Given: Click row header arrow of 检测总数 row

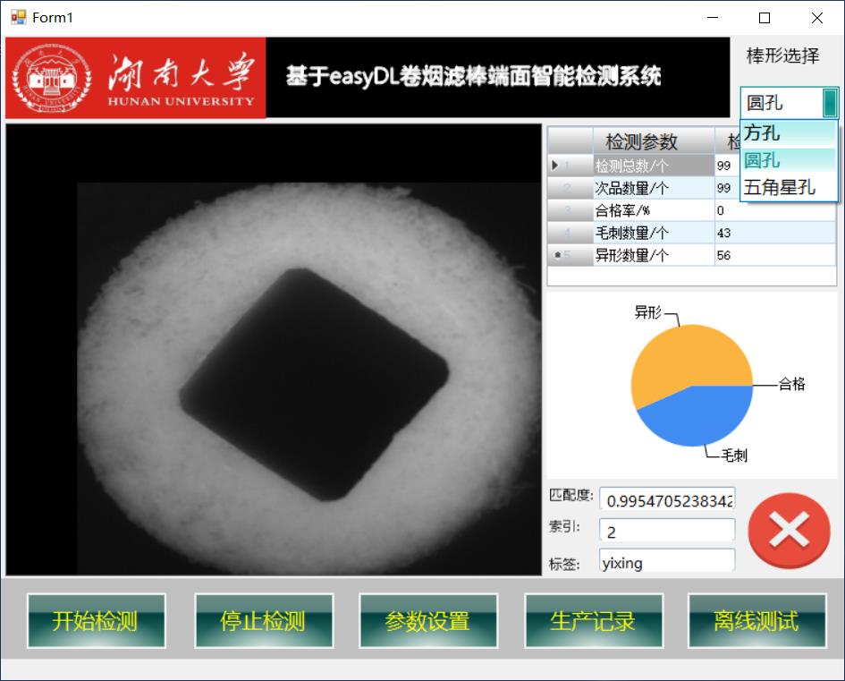Looking at the screenshot, I should point(570,165).
